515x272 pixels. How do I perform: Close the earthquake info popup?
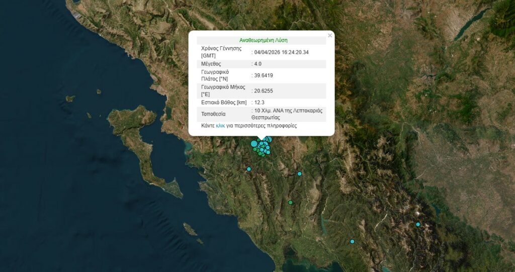tap(330, 36)
